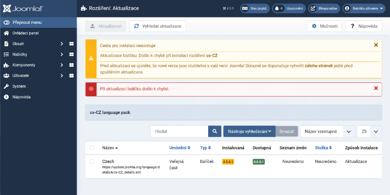Dismiss the yellow warning alert

click(376, 45)
